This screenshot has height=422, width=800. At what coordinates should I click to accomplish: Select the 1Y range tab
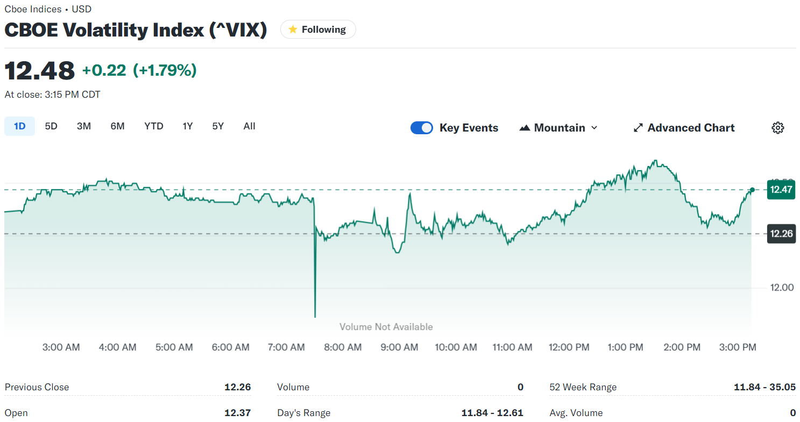tap(188, 126)
